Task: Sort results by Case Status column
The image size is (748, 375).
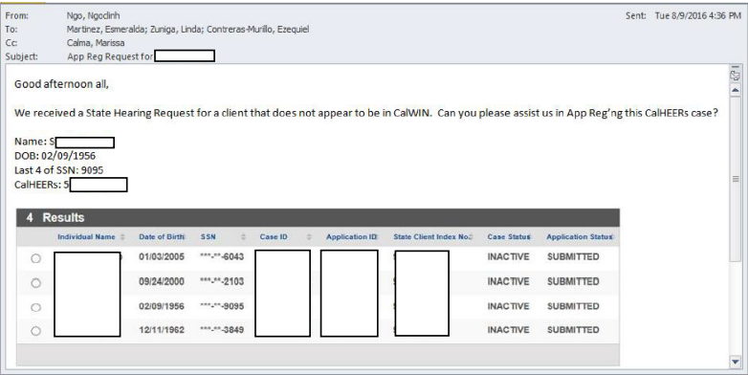Action: tap(509, 236)
